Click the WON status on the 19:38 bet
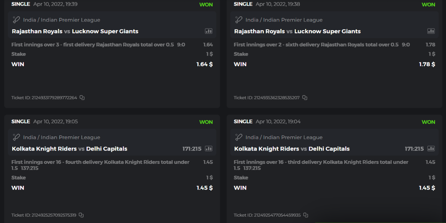The width and height of the screenshot is (446, 223). pos(428,4)
